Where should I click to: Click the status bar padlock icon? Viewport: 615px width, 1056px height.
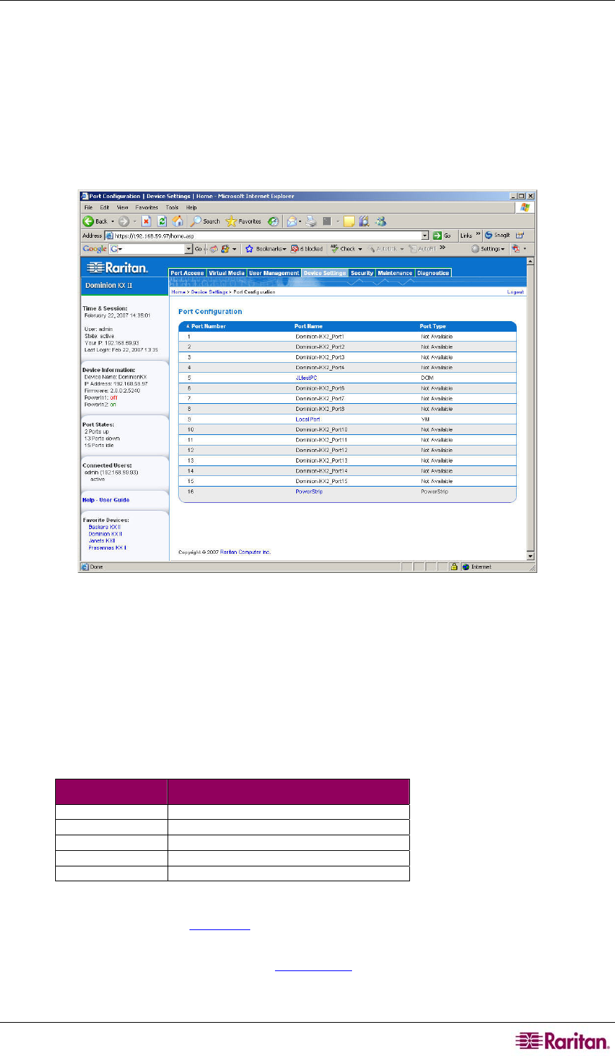coord(455,567)
